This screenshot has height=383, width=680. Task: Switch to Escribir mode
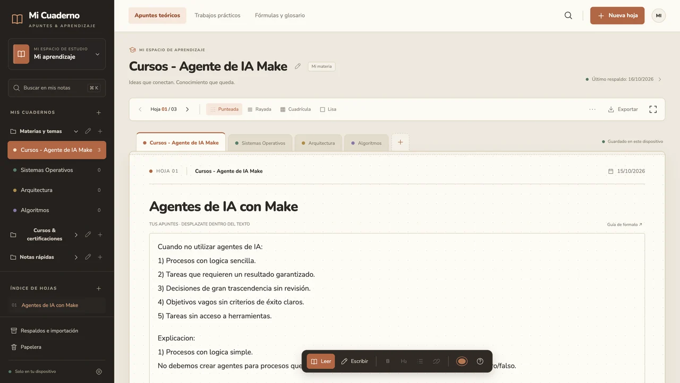point(354,361)
